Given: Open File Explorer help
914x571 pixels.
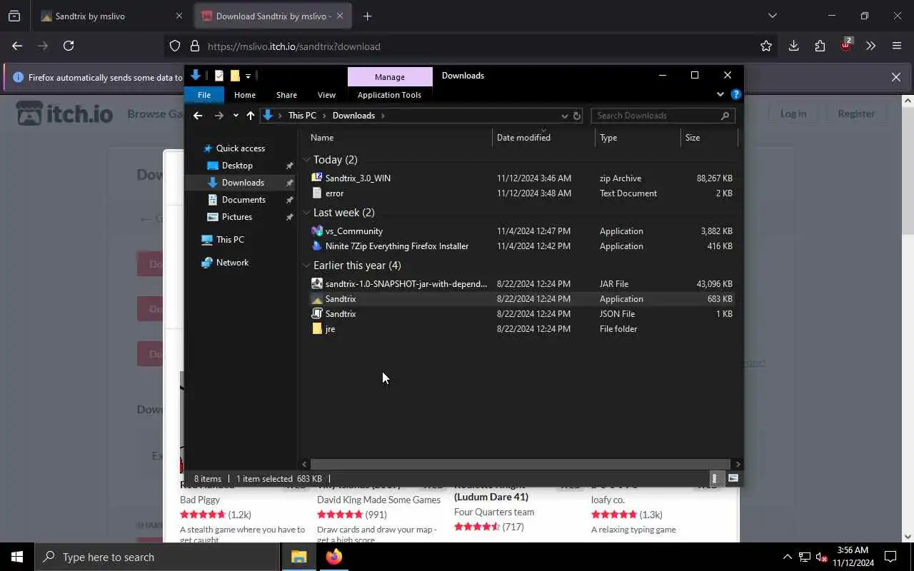Looking at the screenshot, I should (735, 94).
